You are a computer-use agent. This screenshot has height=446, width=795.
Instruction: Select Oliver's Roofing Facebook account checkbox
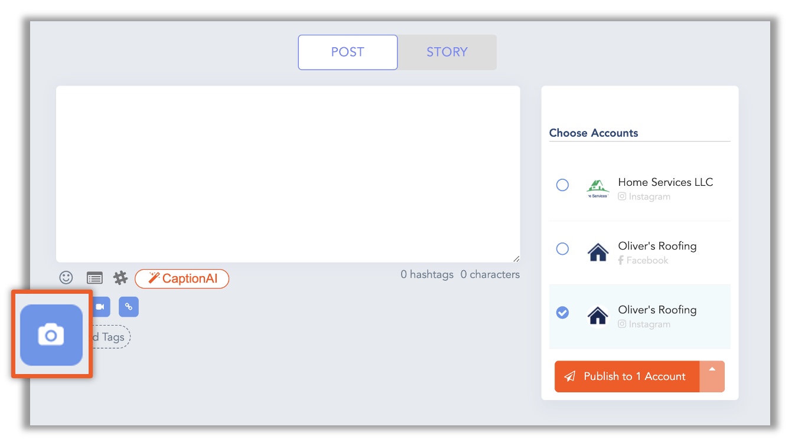coord(562,249)
